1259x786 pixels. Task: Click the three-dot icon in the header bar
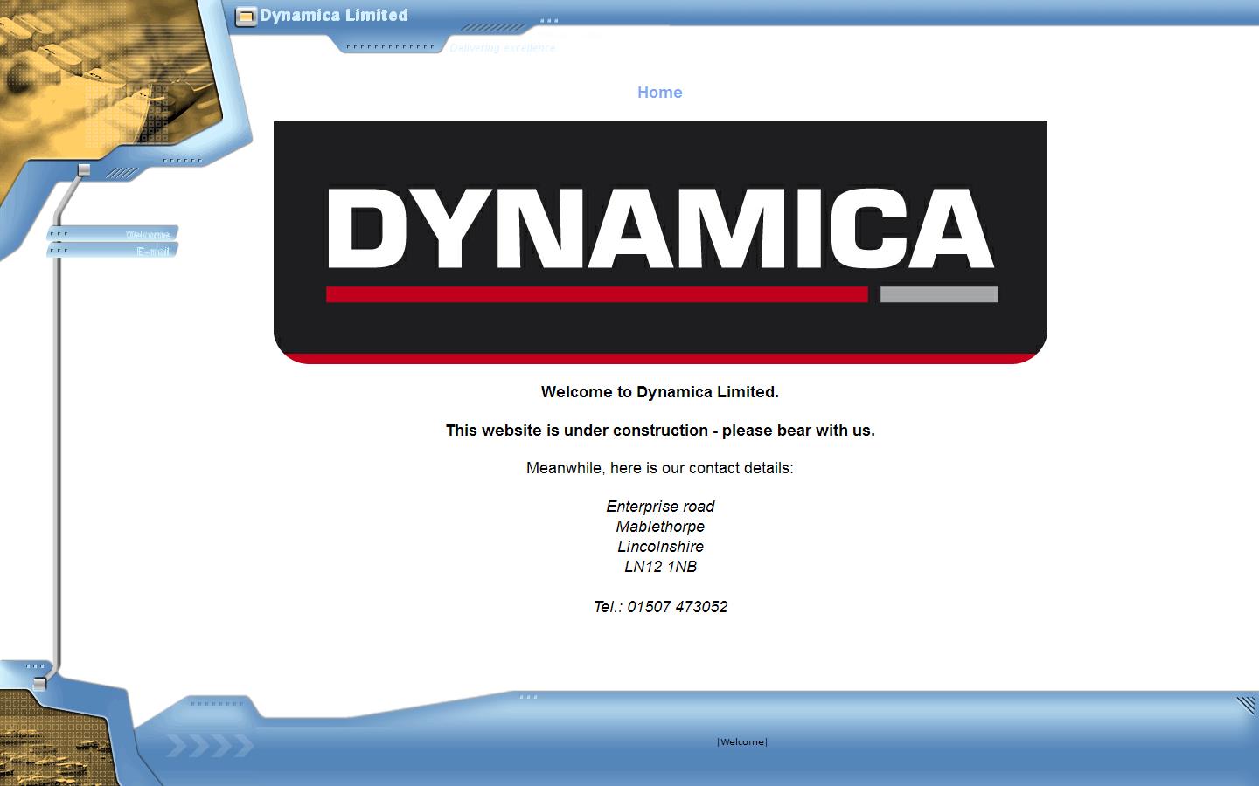(547, 18)
